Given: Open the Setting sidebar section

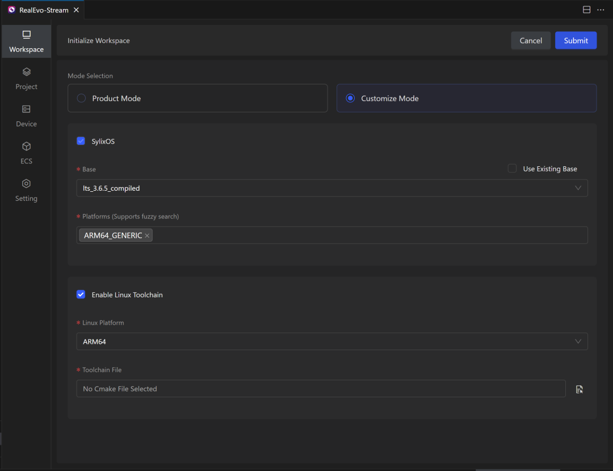Looking at the screenshot, I should click(x=26, y=191).
